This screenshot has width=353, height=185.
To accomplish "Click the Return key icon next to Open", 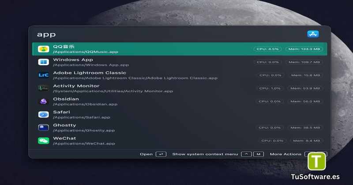I will (161, 154).
